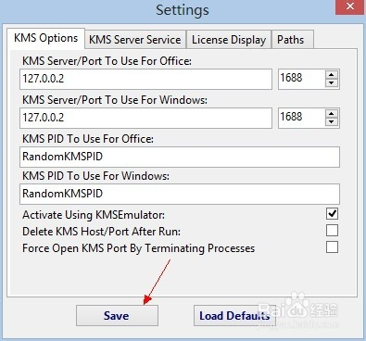Click the 'Delete KMS Host/Port After Run:' label

click(101, 232)
